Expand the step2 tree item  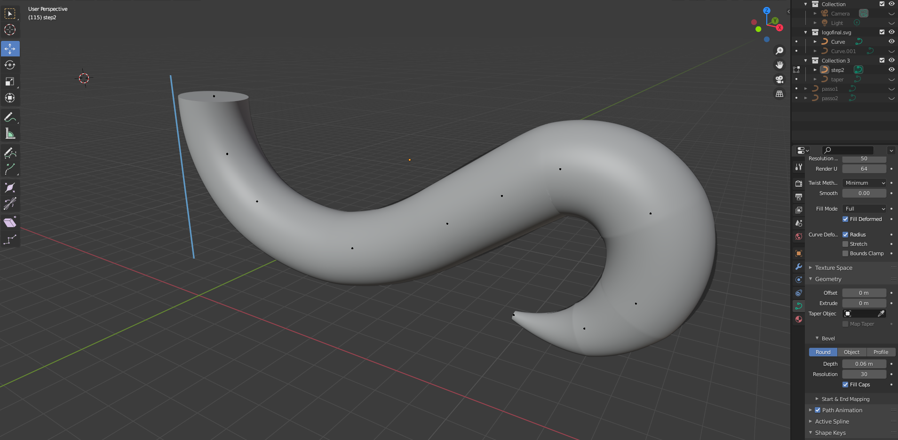coord(815,70)
